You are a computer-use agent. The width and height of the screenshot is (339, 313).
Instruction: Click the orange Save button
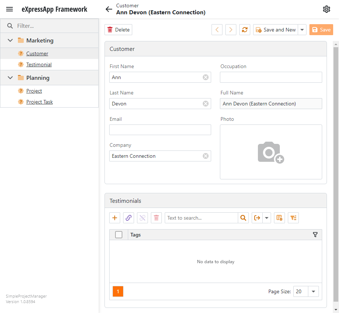click(x=321, y=30)
